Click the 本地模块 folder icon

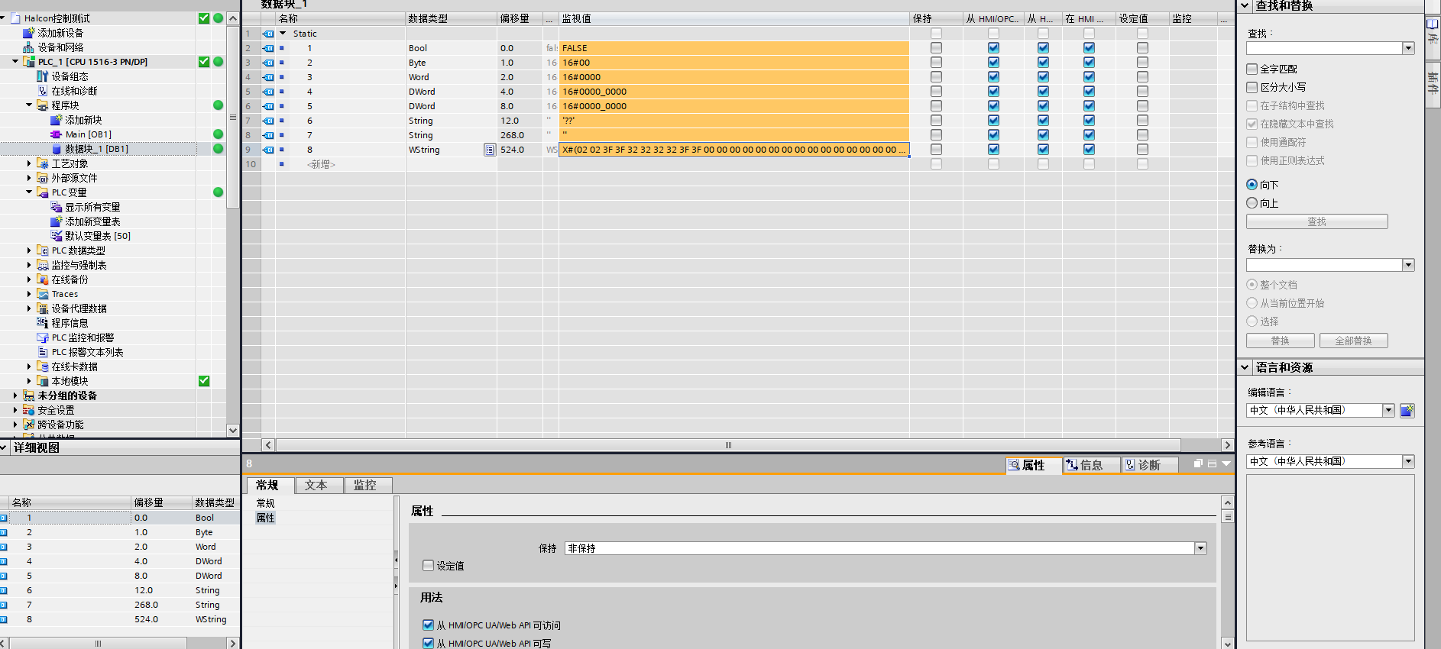(43, 381)
